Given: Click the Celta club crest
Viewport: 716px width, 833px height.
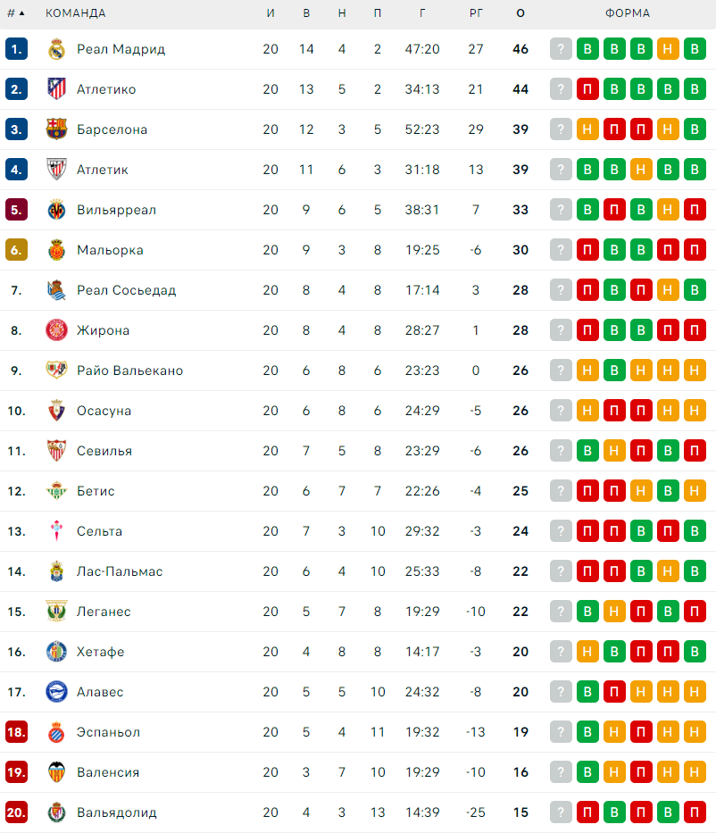Looking at the screenshot, I should coord(56,531).
